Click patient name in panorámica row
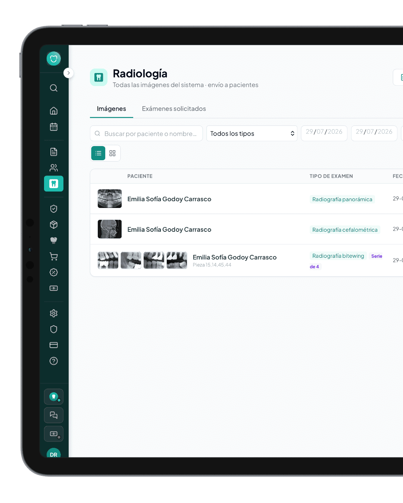 pyautogui.click(x=169, y=199)
